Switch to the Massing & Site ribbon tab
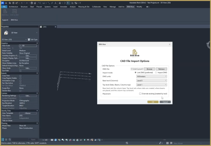This screenshot has height=146, width=211. click(84, 7)
